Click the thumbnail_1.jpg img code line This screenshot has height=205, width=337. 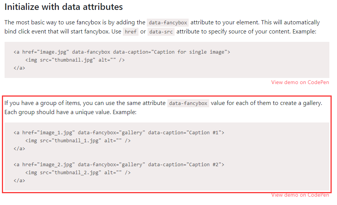(78, 141)
